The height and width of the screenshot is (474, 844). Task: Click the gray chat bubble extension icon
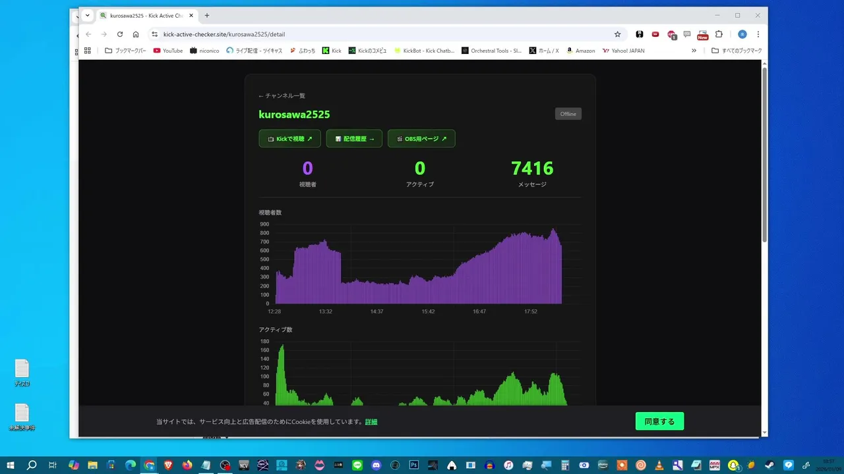[687, 34]
